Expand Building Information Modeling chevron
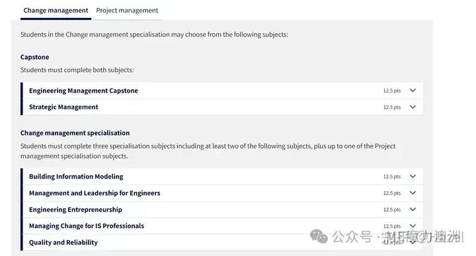Viewport: 476px width, 256px height. pos(413,176)
